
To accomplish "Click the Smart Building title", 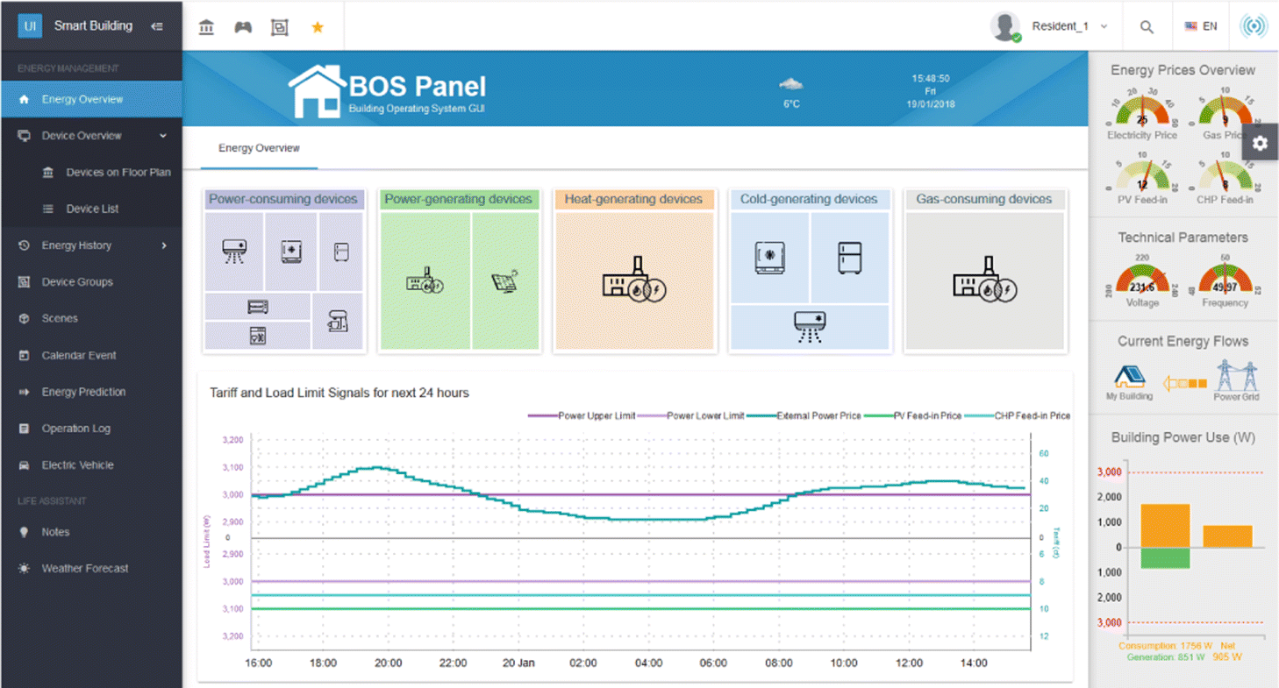I will pyautogui.click(x=93, y=25).
